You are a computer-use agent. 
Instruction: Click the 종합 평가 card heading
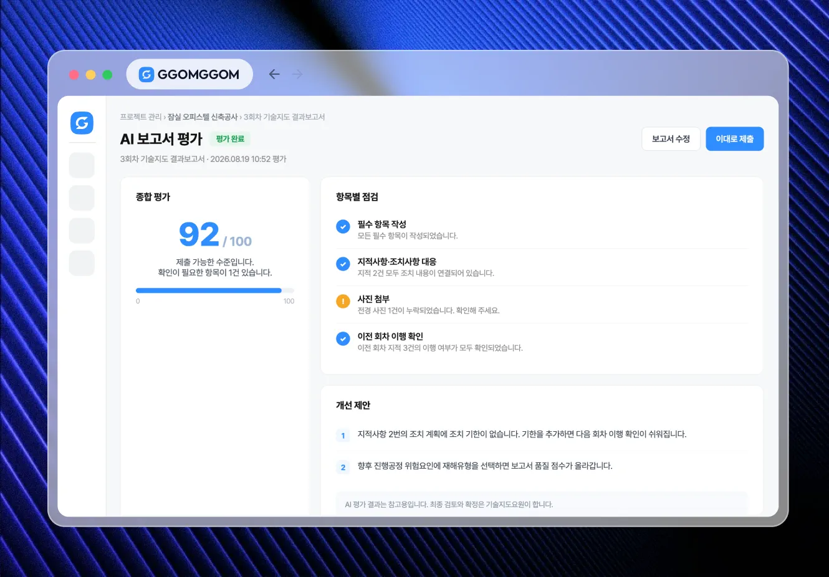coord(153,197)
